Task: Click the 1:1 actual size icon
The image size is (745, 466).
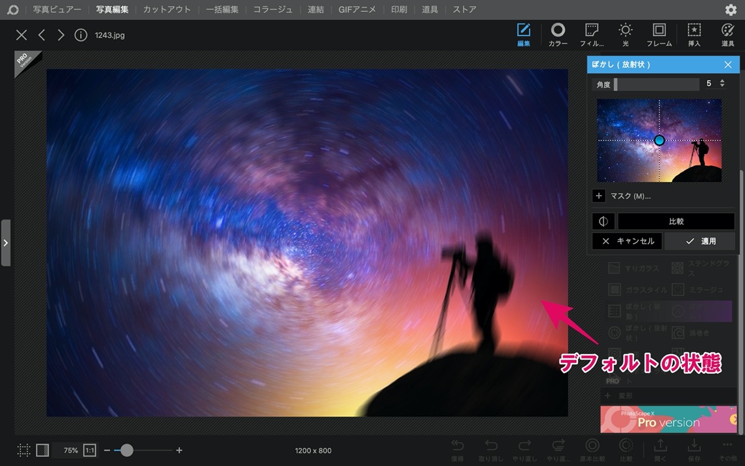Action: (89, 450)
